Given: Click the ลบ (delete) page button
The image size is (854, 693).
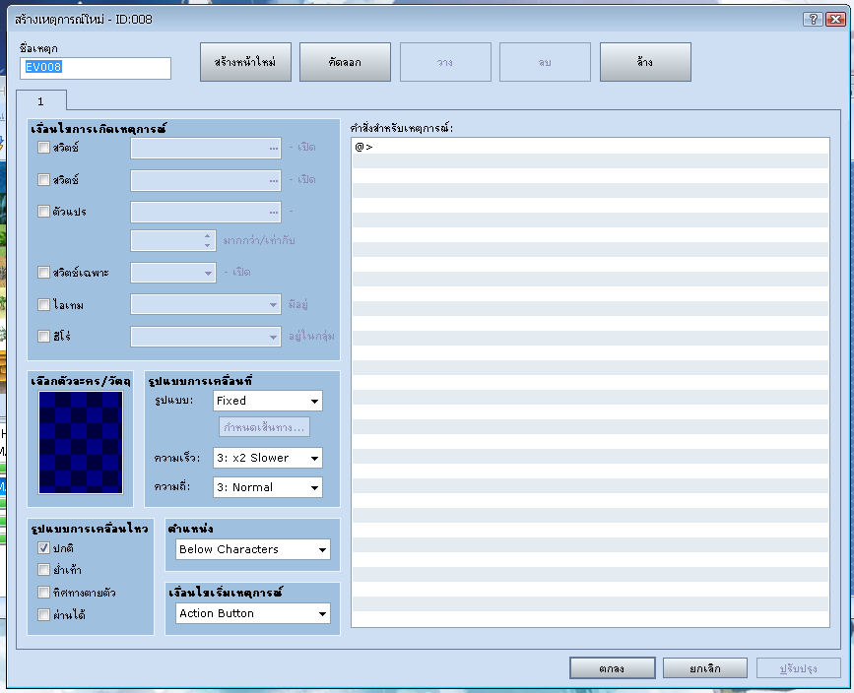Looking at the screenshot, I should pos(545,62).
